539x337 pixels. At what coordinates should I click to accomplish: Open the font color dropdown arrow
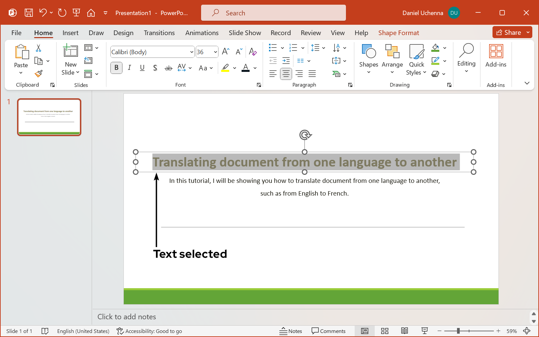[x=255, y=68]
